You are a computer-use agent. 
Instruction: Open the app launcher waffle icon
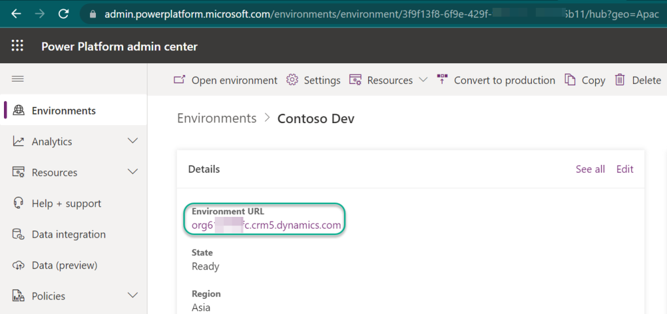pyautogui.click(x=18, y=46)
